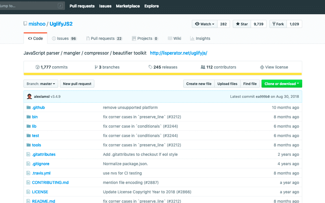Screen dimensions: 325x203
Task: Expand the Branch: master selector
Action: tap(41, 84)
